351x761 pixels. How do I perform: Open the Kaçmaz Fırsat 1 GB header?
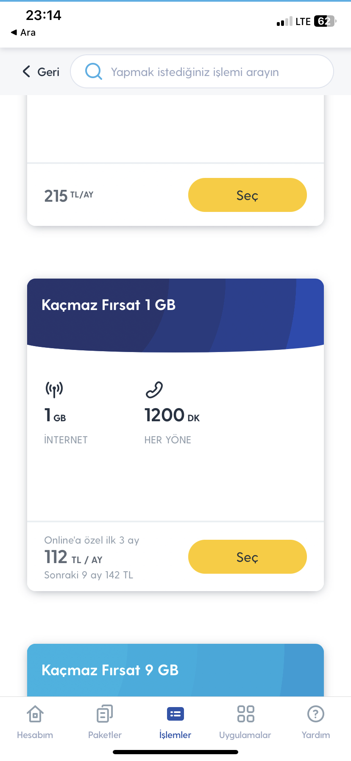175,315
